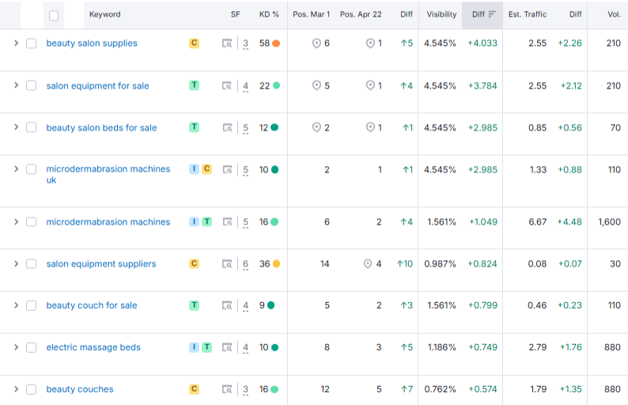628x405 pixels.
Task: Expand the electric massage beds row
Action: coord(16,347)
